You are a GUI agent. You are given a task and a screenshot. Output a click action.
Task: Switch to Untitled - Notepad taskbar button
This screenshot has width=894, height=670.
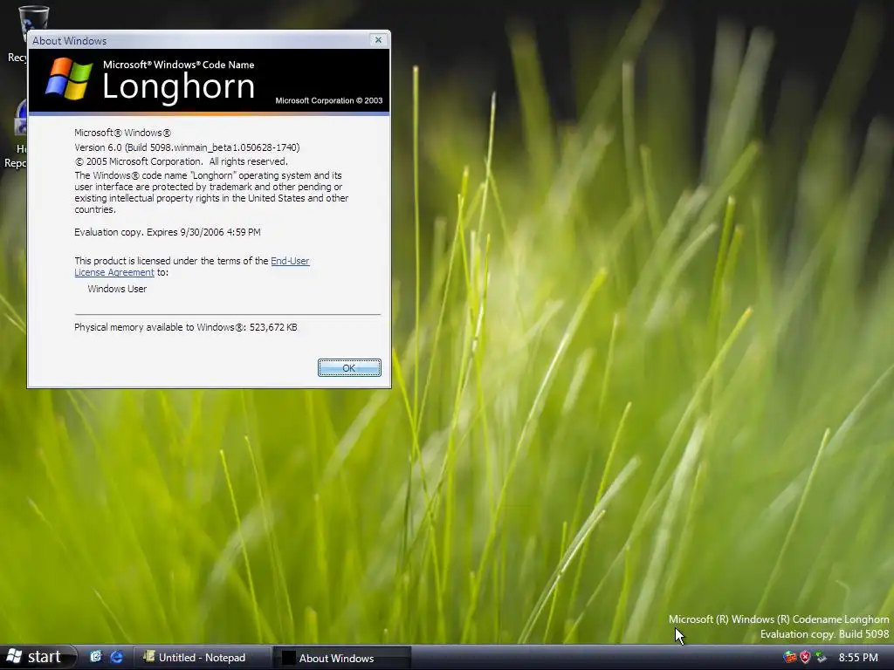202,658
